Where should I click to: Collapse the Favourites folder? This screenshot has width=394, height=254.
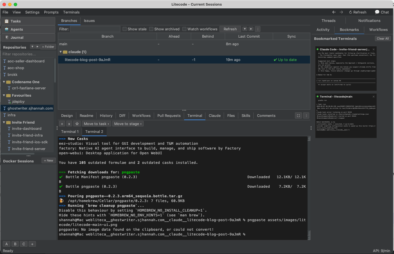click(4, 96)
